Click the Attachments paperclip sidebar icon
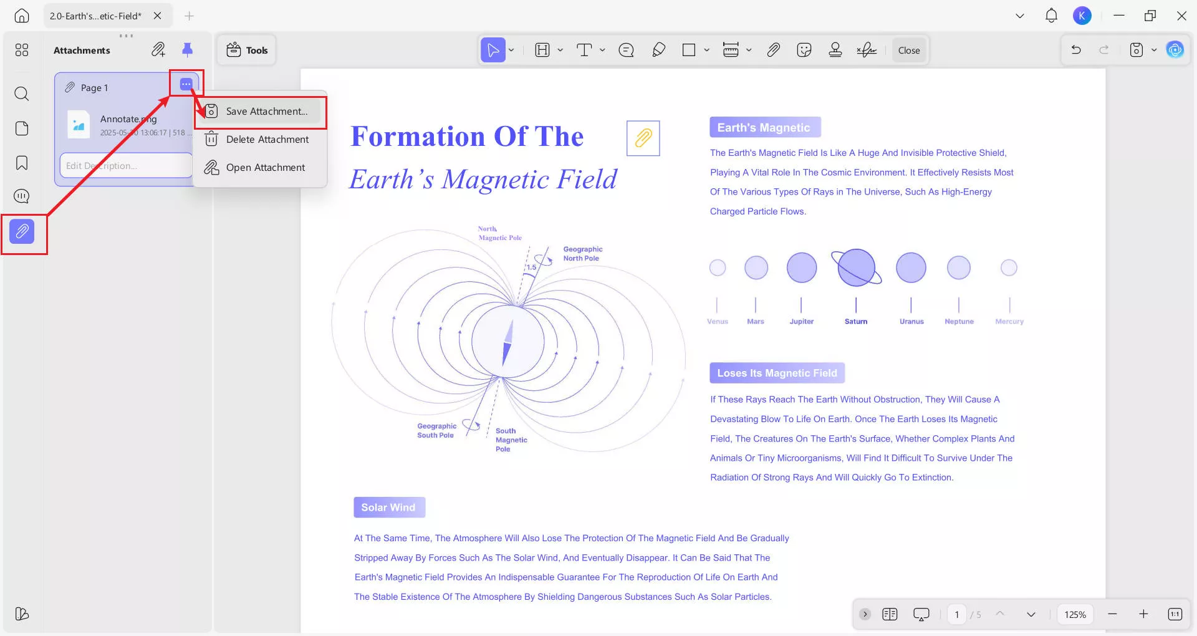Image resolution: width=1197 pixels, height=636 pixels. point(22,232)
